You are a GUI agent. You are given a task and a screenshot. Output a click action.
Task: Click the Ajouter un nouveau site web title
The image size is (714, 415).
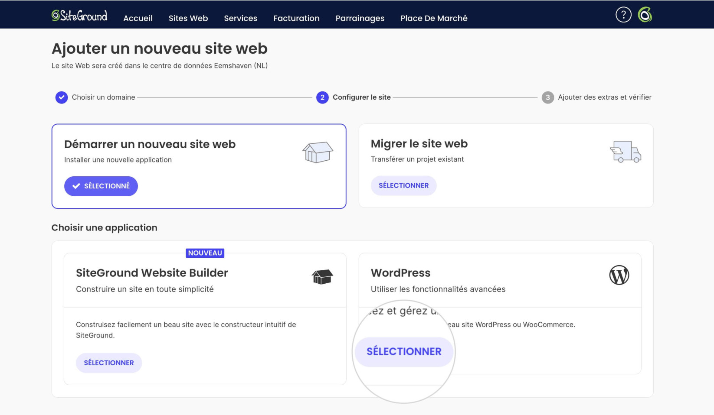point(160,49)
